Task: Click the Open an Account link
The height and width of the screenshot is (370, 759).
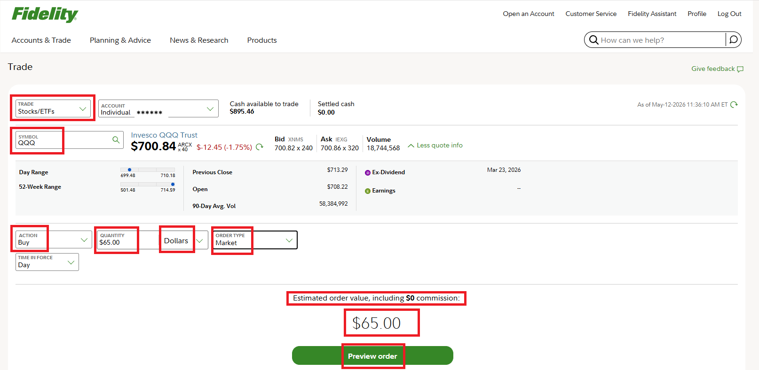Action: (529, 14)
